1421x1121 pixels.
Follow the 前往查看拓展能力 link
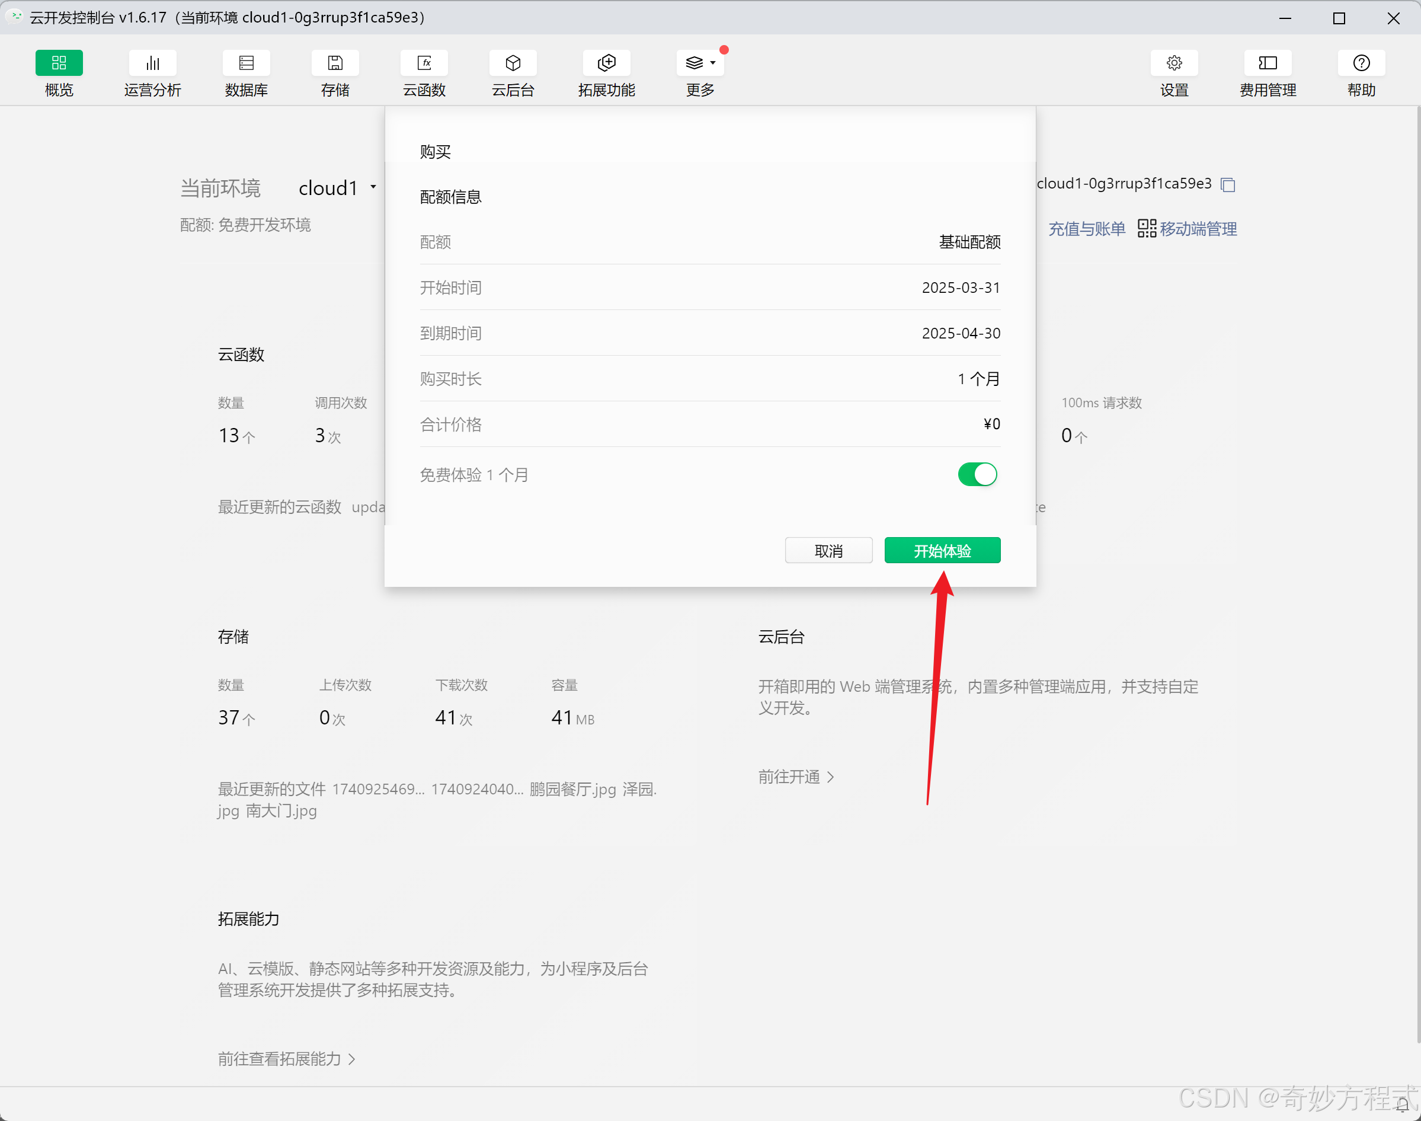coord(287,1059)
